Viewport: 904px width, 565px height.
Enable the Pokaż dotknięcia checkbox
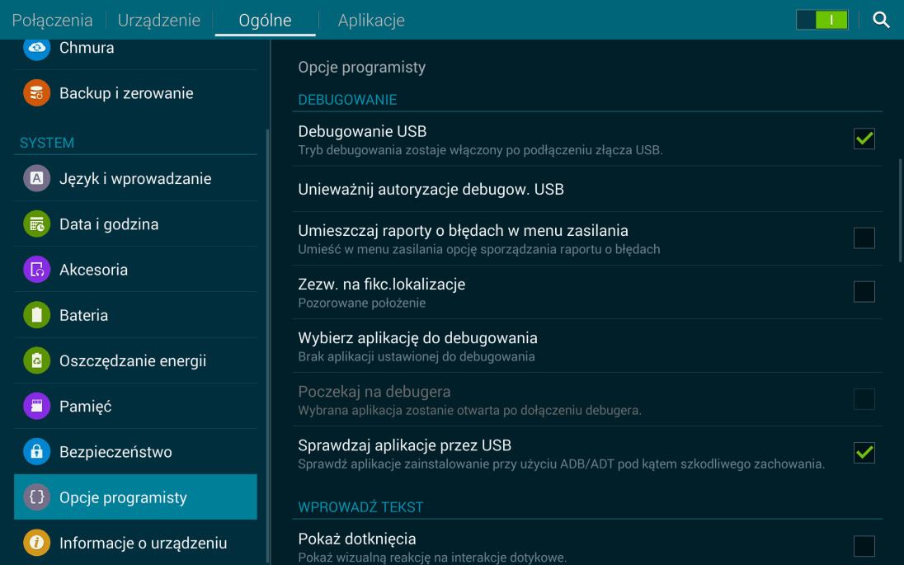(x=864, y=545)
